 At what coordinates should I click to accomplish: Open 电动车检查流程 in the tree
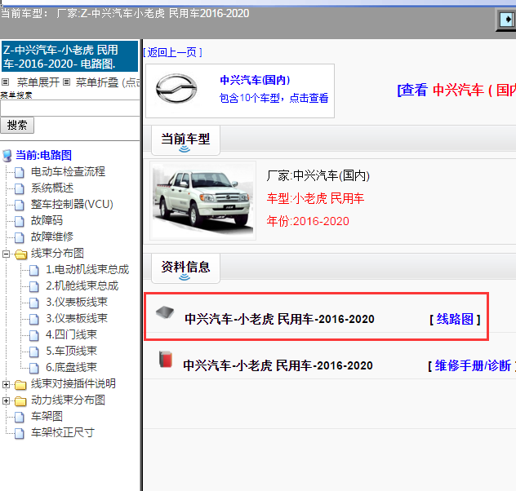click(68, 171)
